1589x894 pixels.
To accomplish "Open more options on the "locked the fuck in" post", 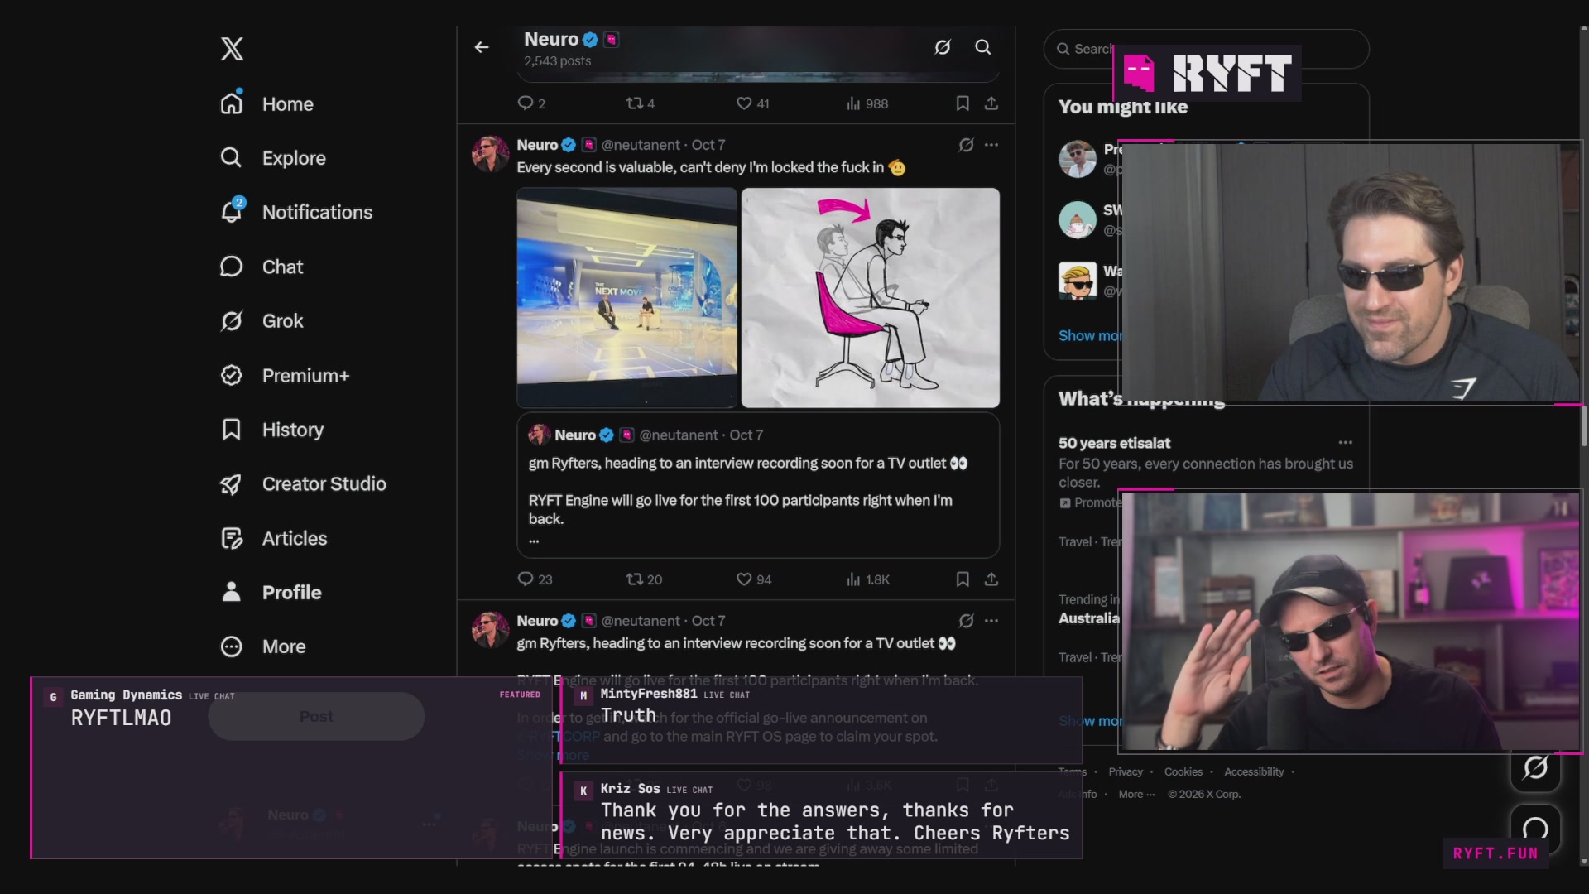I will pyautogui.click(x=991, y=145).
